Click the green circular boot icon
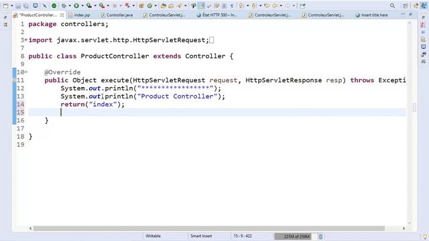This screenshot has width=429, height=241. [x=54, y=6]
